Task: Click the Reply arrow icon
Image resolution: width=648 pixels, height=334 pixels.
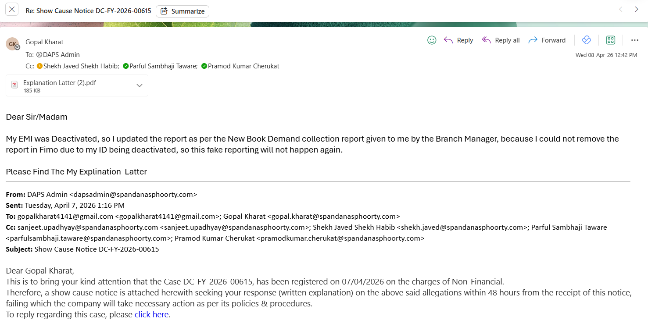Action: (448, 40)
